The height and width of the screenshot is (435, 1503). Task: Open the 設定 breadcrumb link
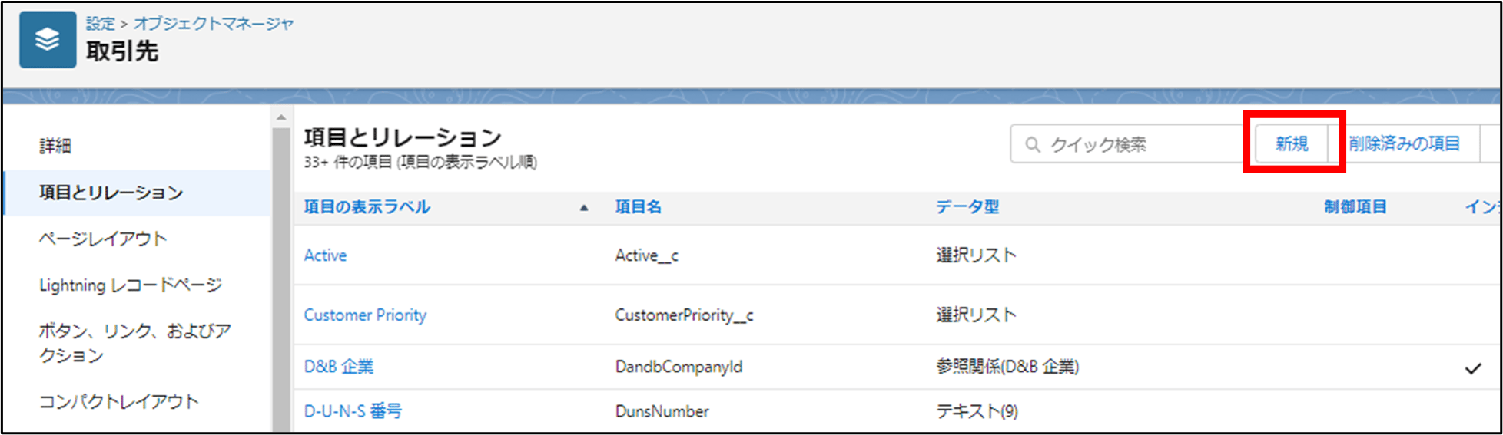click(100, 24)
